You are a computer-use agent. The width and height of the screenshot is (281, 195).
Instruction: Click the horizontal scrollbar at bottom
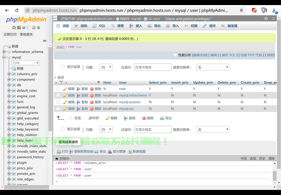[27, 187]
